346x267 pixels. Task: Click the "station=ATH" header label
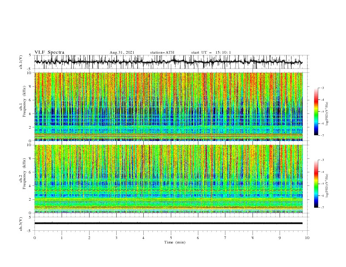click(x=162, y=52)
